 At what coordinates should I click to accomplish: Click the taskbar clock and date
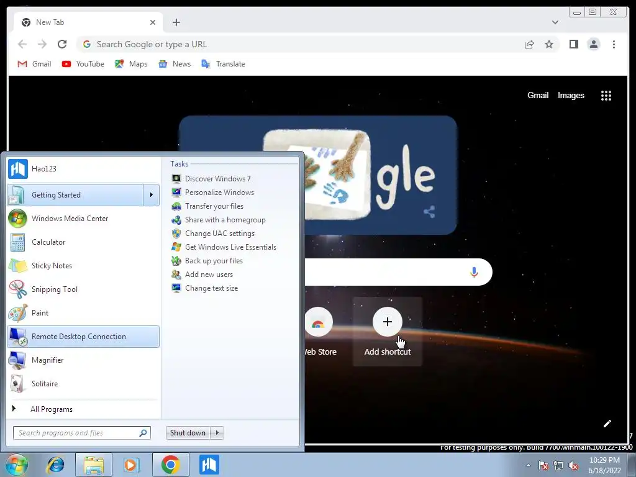(x=604, y=465)
